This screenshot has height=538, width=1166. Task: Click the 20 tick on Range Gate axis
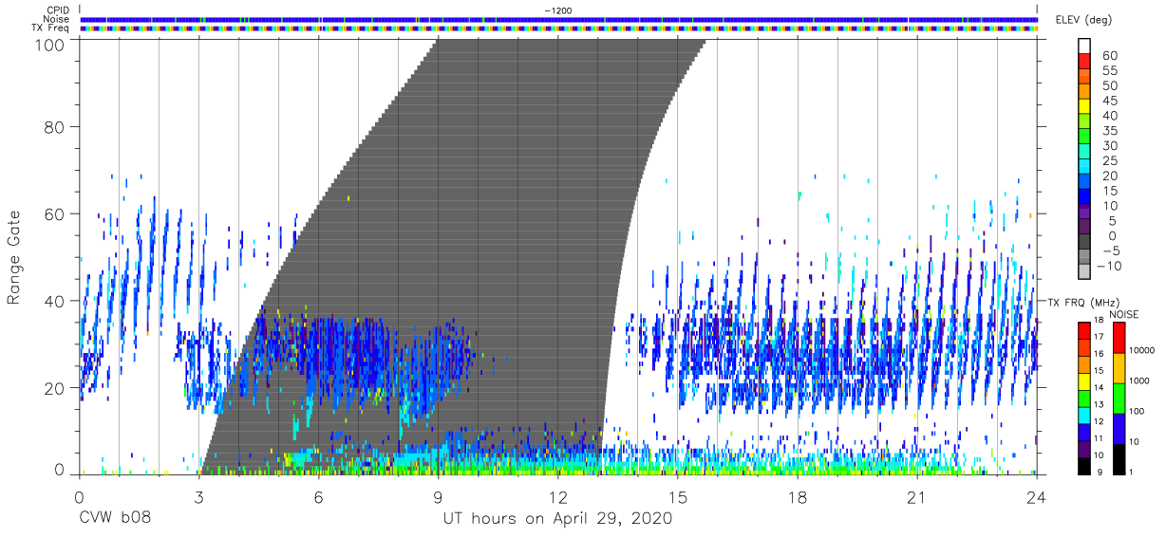point(57,388)
